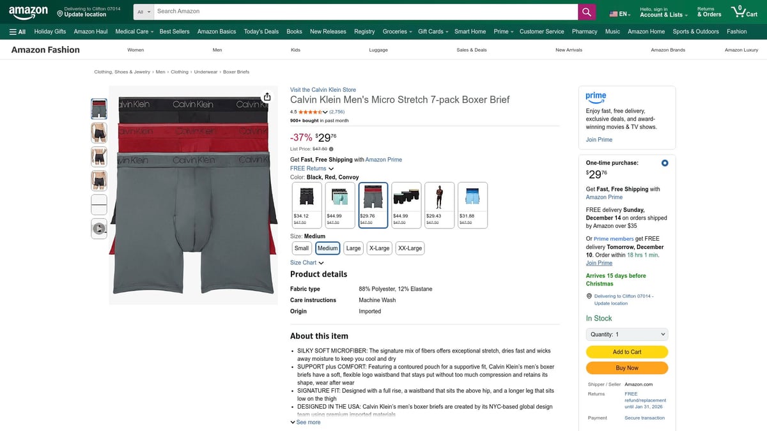Click the play icon on the video thumbnail
Screen dimensions: 767x431
click(98, 228)
